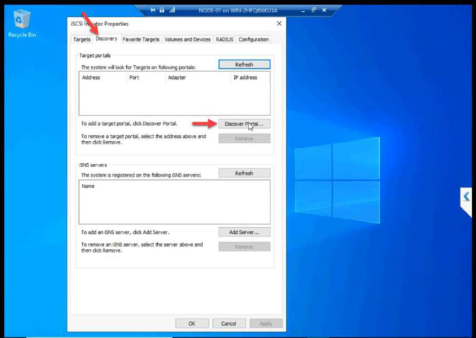Switch to the Targets tab

[82, 40]
